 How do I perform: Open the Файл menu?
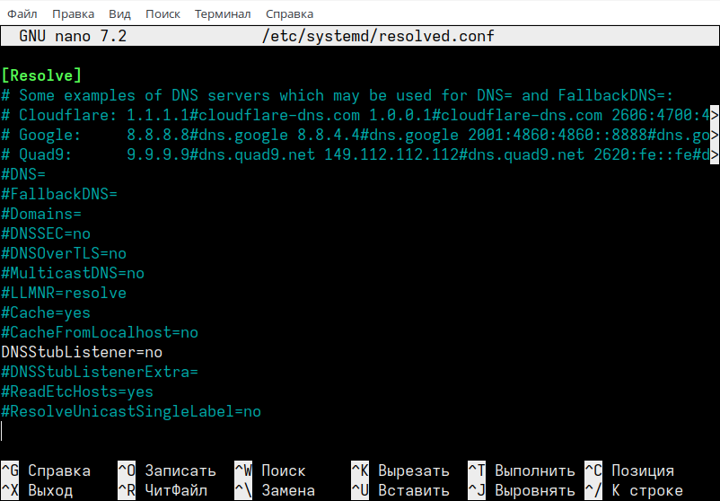point(22,14)
